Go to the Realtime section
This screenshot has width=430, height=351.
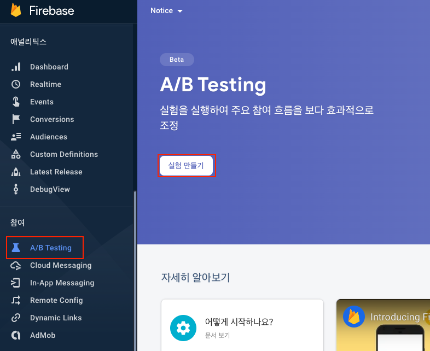(x=45, y=84)
